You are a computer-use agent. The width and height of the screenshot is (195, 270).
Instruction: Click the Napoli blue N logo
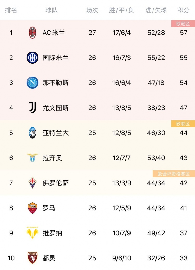click(x=32, y=83)
